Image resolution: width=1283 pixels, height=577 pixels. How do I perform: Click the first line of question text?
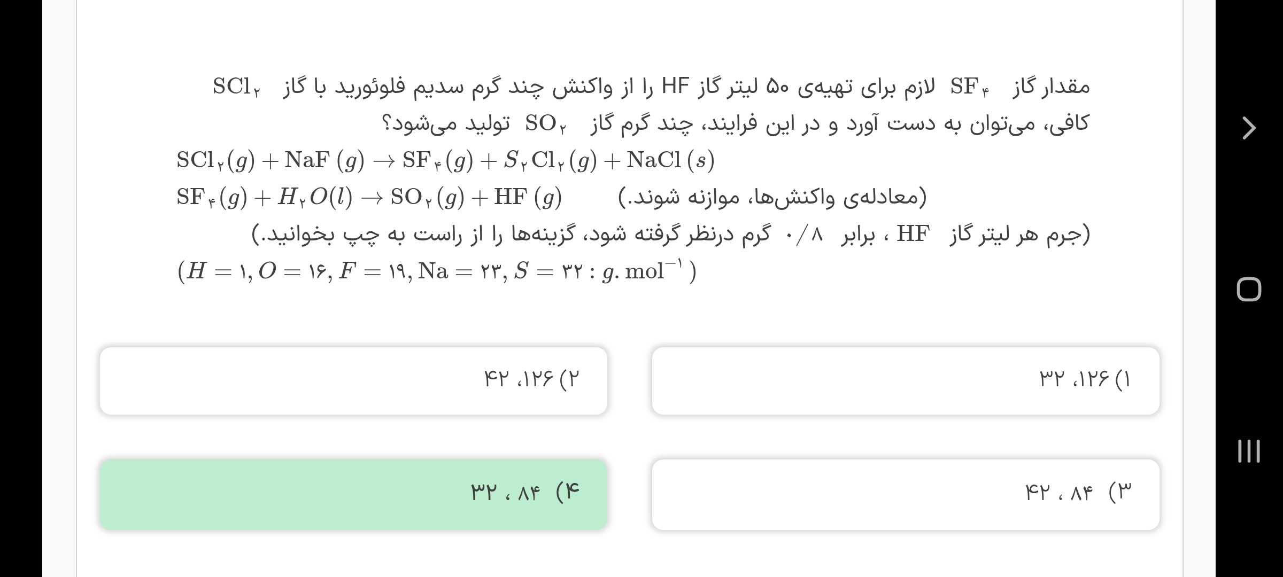pos(651,87)
